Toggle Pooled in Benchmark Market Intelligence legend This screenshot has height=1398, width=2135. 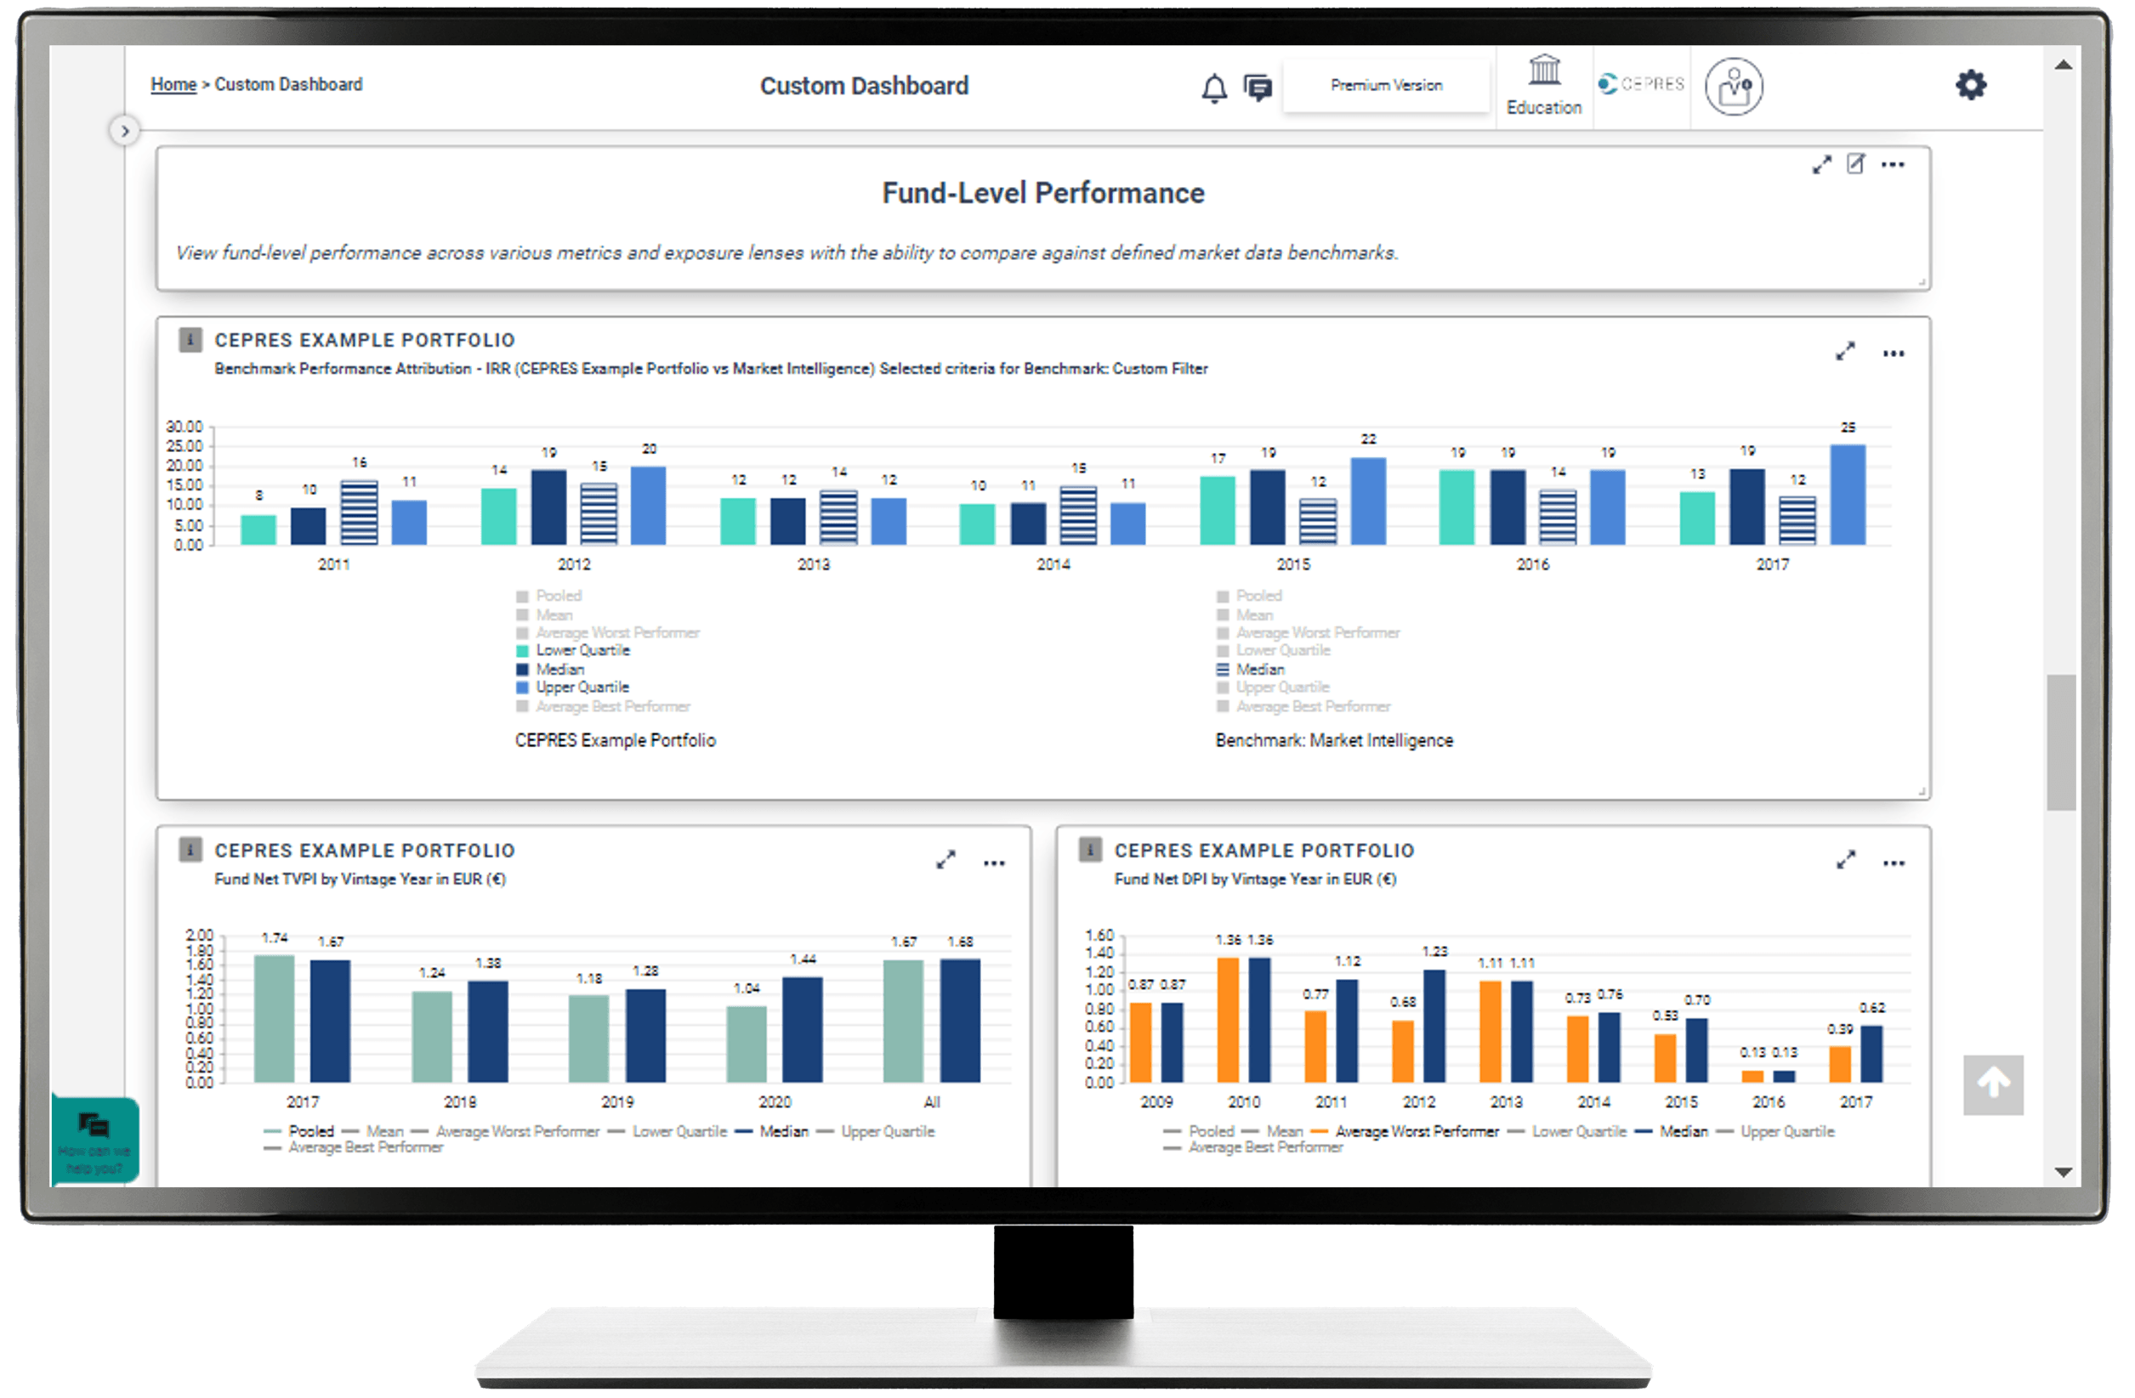[1250, 597]
